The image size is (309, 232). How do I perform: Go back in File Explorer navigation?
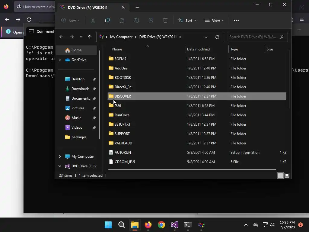[x=61, y=37]
